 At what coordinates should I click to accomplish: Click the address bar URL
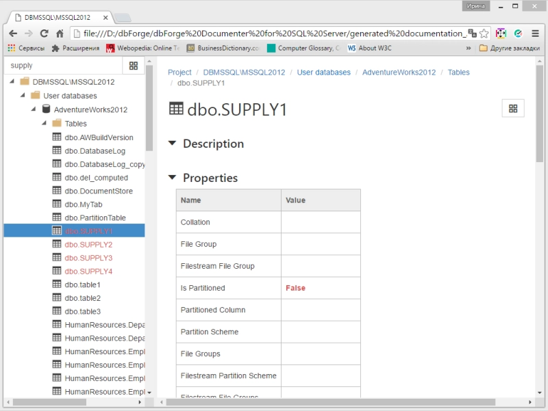click(x=275, y=34)
